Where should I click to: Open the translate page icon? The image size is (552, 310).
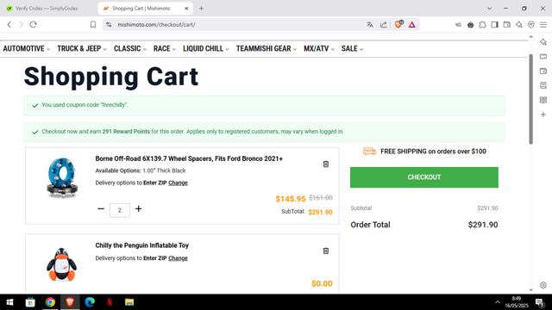click(x=370, y=25)
